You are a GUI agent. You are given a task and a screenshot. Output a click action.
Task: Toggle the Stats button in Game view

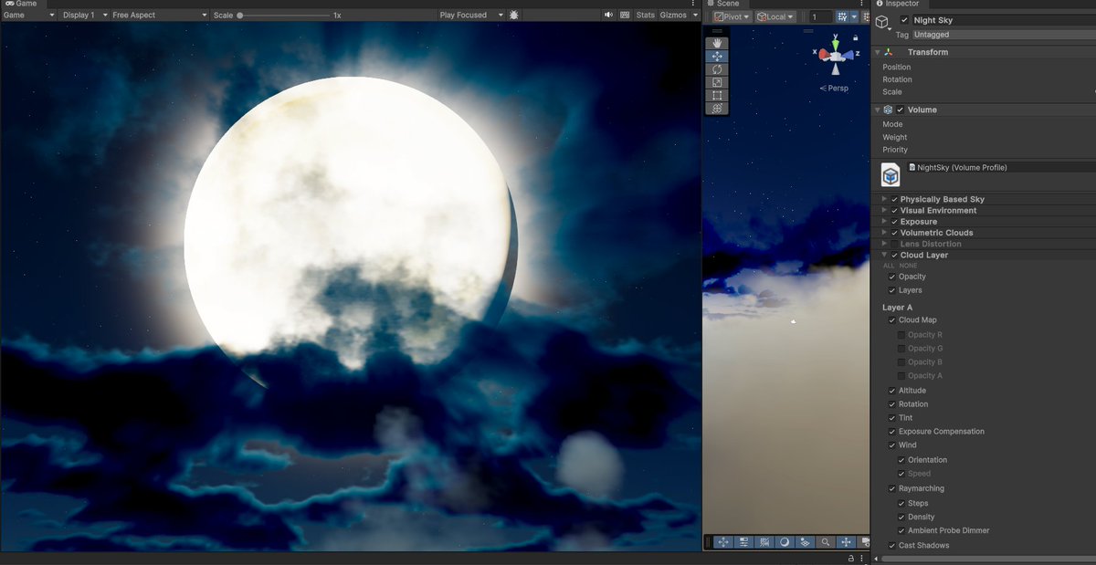646,16
